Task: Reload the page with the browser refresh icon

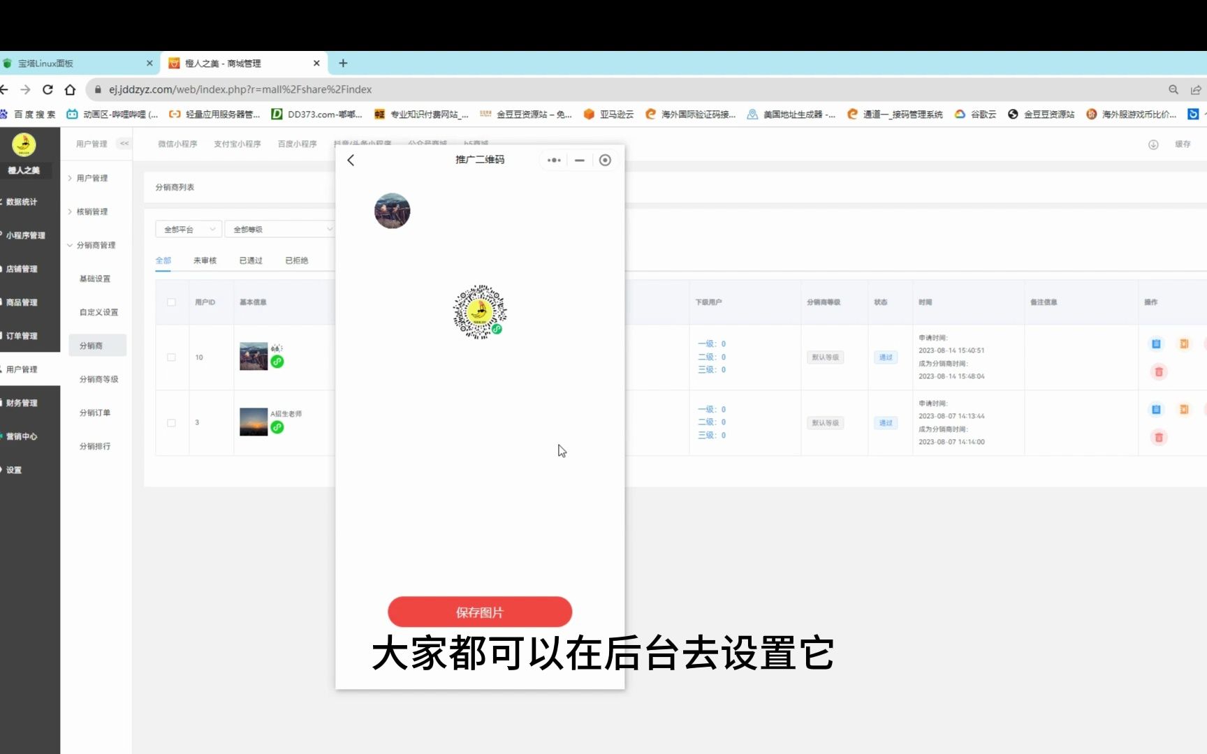Action: tap(47, 89)
